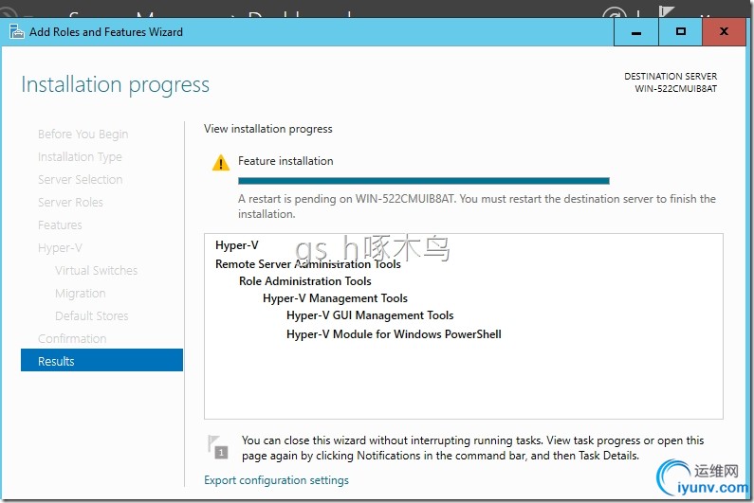This screenshot has width=754, height=503.
Task: Click the yellow warning icon beside Feature installation
Action: coord(221,162)
